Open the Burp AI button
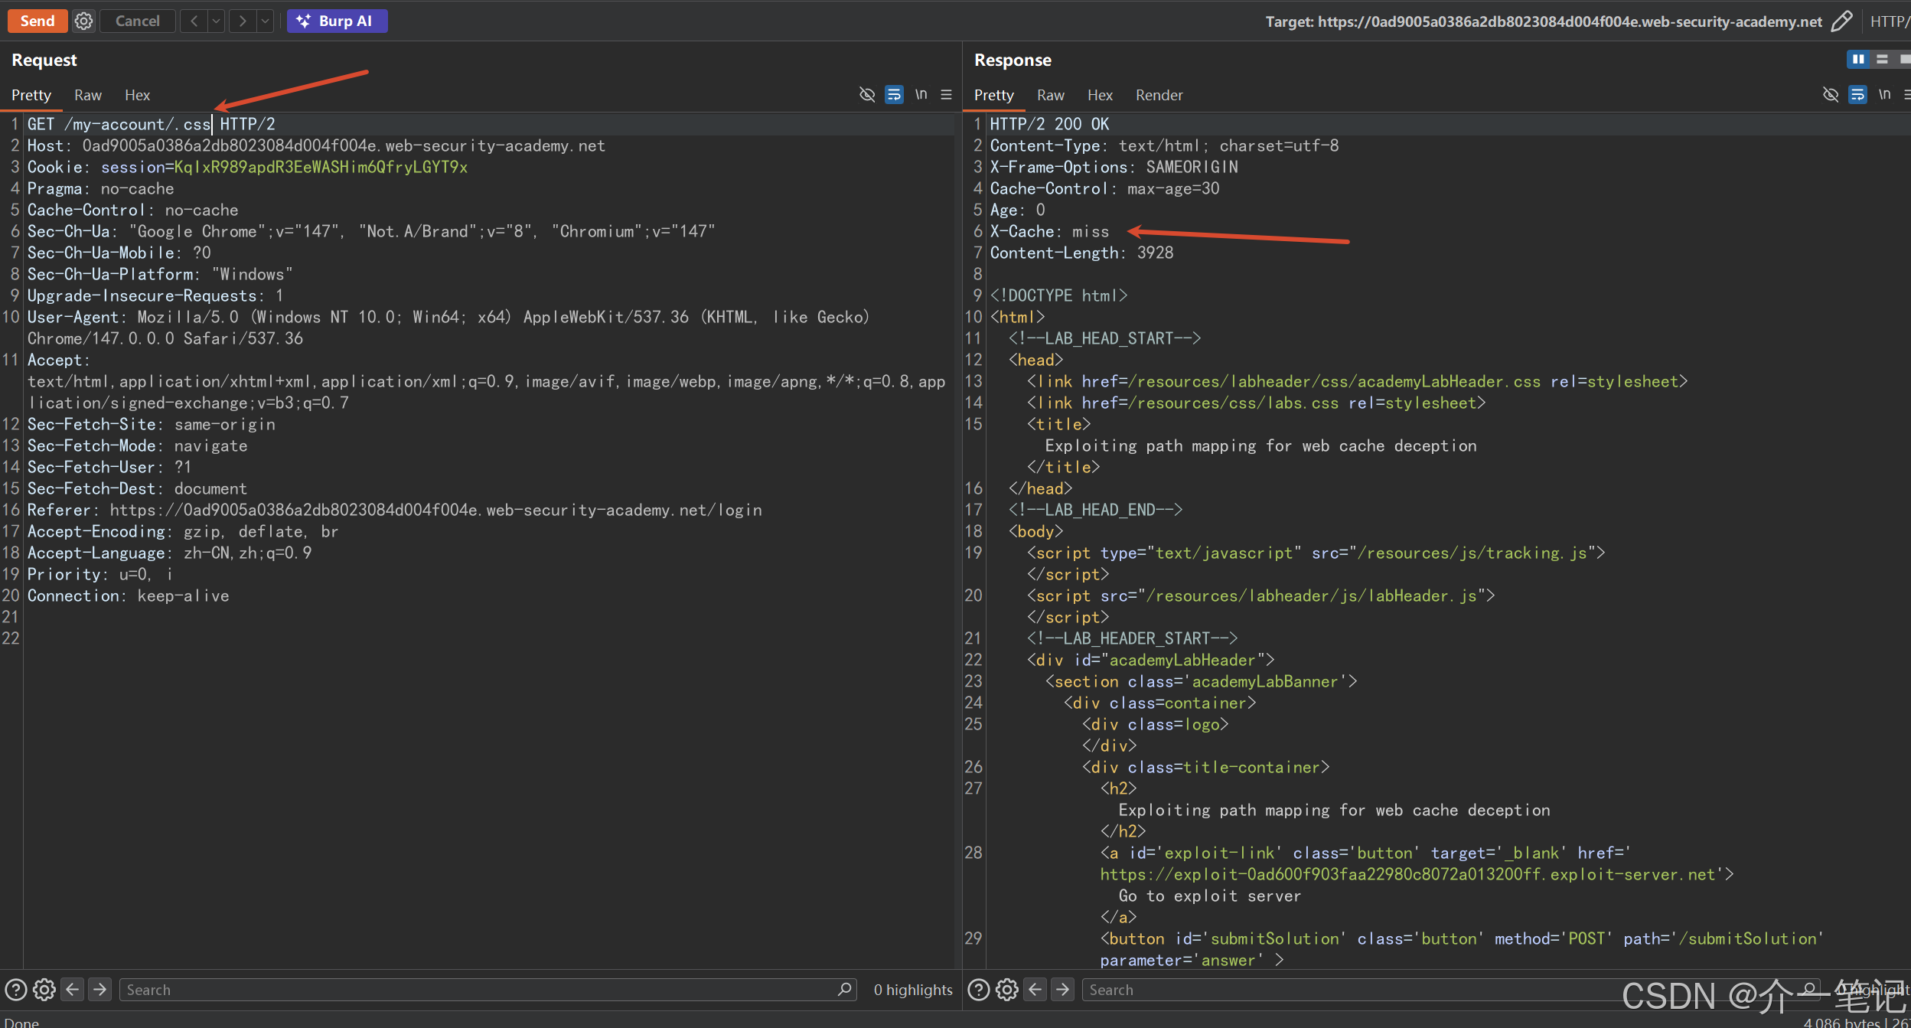The image size is (1911, 1028). click(337, 21)
